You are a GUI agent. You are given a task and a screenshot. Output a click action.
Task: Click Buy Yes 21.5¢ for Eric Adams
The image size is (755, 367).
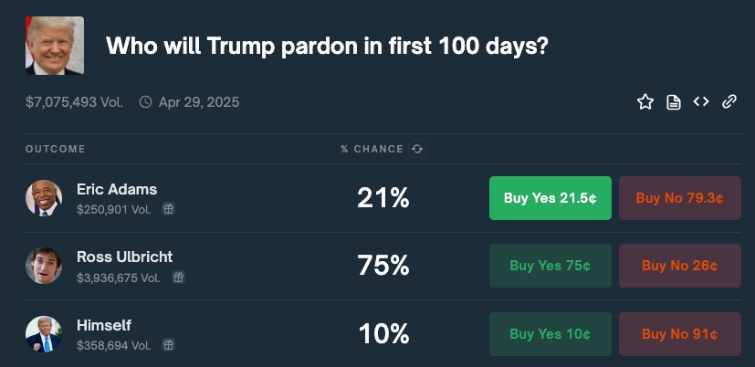click(551, 198)
